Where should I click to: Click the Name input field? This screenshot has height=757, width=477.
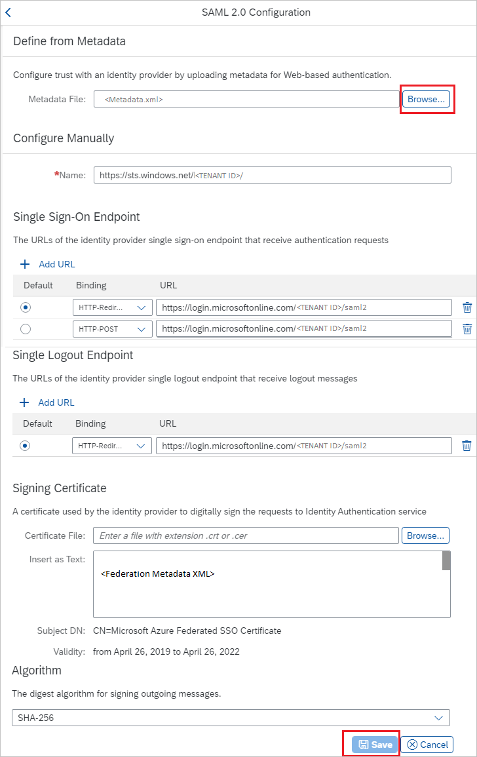[x=273, y=174]
